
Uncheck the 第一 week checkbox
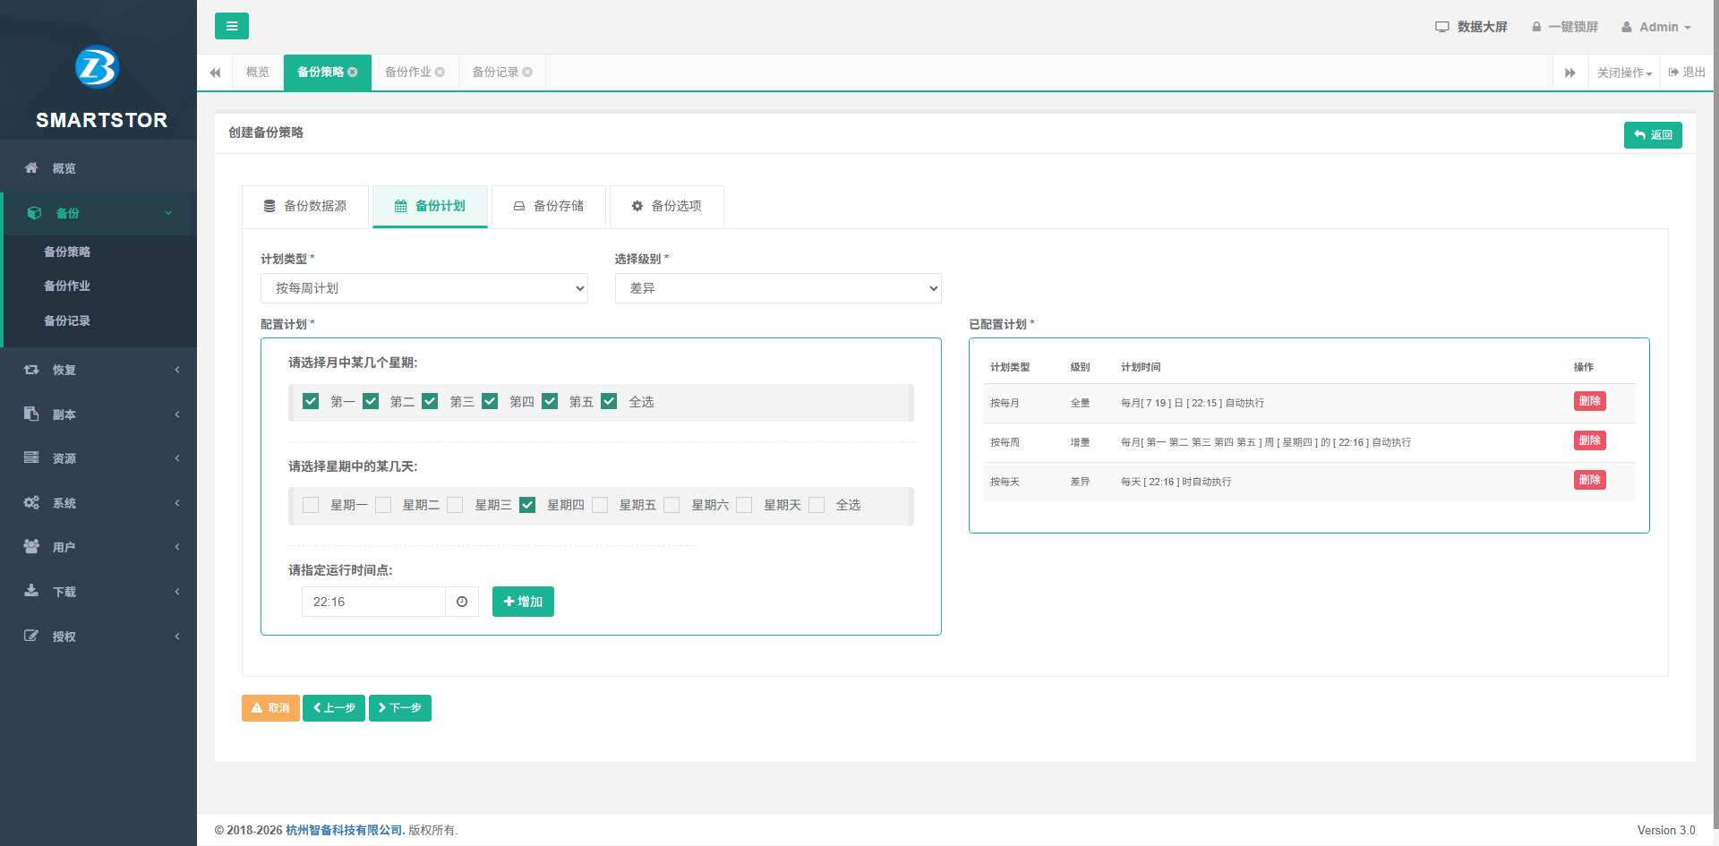tap(311, 401)
